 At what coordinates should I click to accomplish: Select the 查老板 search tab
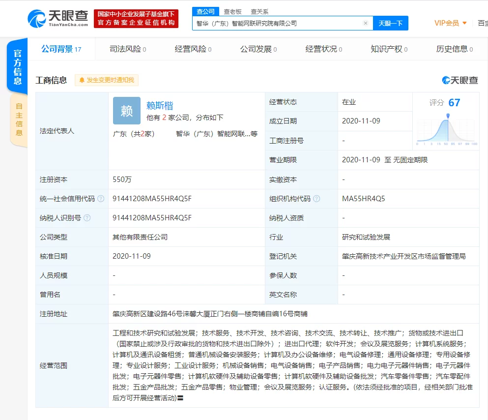[232, 12]
